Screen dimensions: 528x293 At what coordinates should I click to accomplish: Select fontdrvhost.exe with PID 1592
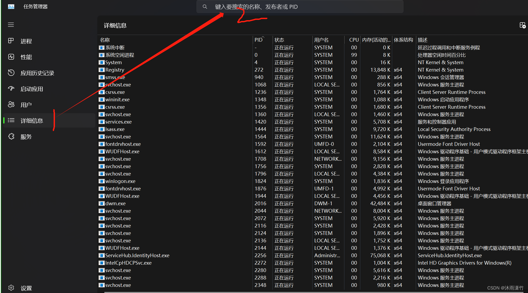(x=313, y=144)
